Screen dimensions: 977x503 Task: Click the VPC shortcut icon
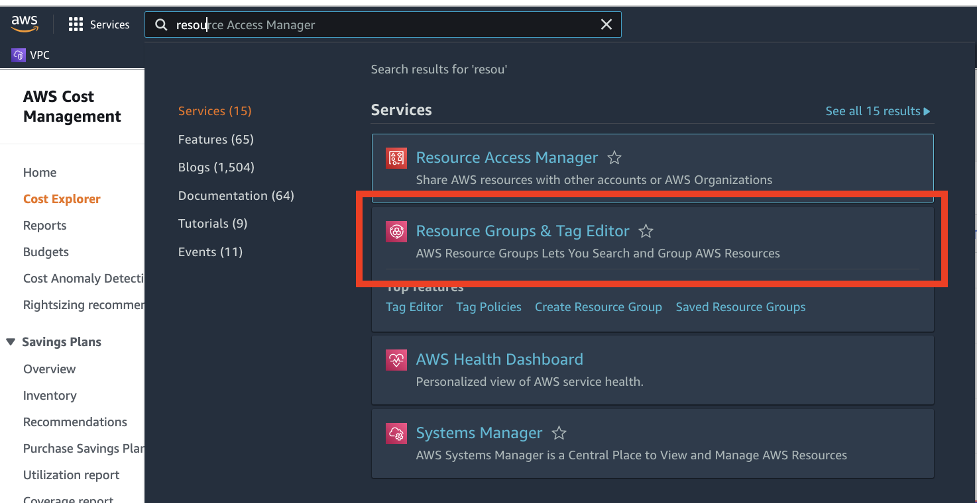17,54
